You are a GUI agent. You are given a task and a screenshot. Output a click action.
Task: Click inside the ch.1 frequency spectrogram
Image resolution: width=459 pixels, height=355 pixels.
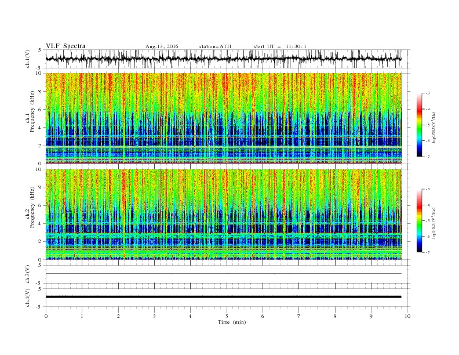click(223, 118)
